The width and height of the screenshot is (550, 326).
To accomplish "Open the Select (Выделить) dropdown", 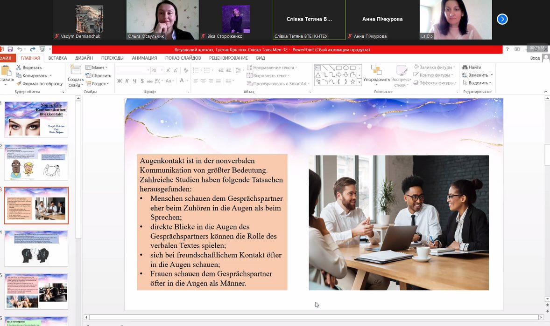I will click(x=475, y=83).
